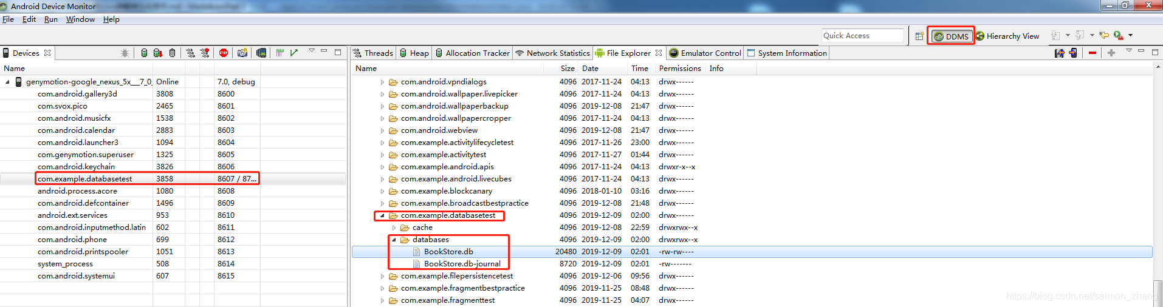Close the Devices tab
The image size is (1163, 307).
click(x=47, y=53)
